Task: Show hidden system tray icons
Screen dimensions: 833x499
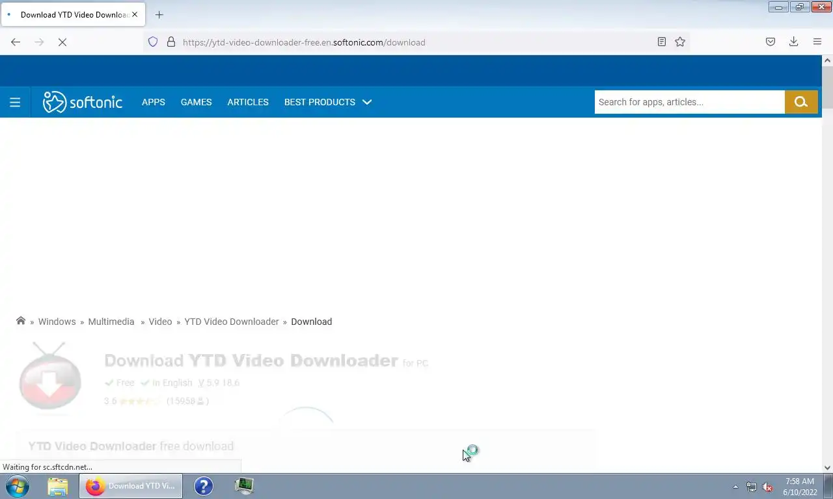Action: tap(735, 487)
